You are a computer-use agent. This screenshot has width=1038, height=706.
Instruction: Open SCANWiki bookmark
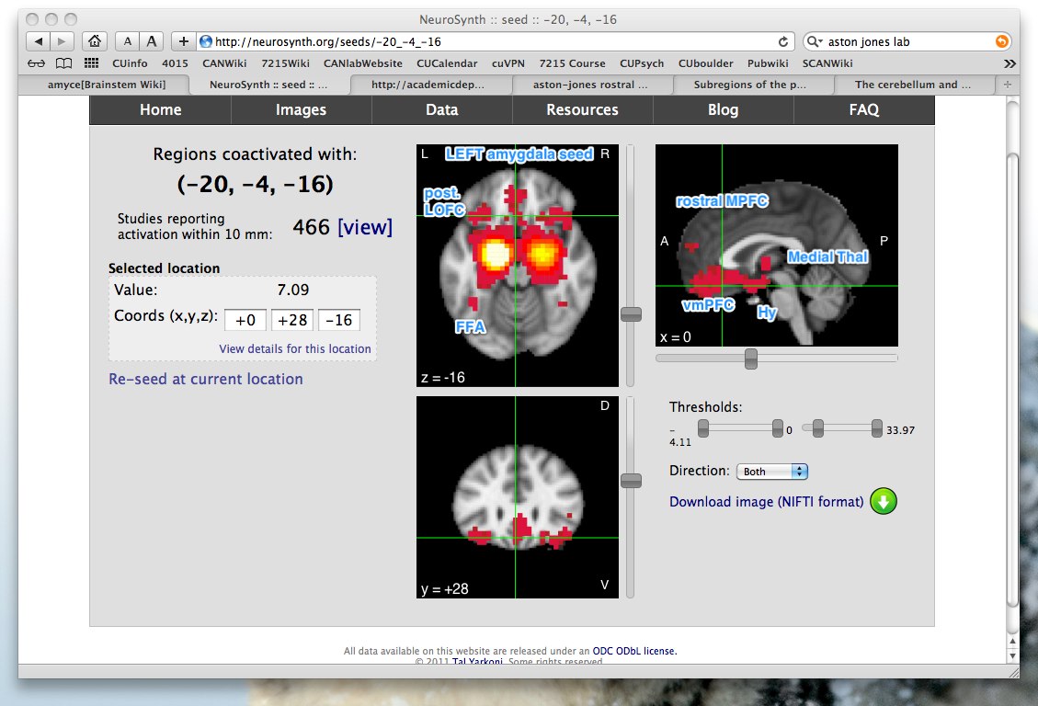tap(827, 63)
